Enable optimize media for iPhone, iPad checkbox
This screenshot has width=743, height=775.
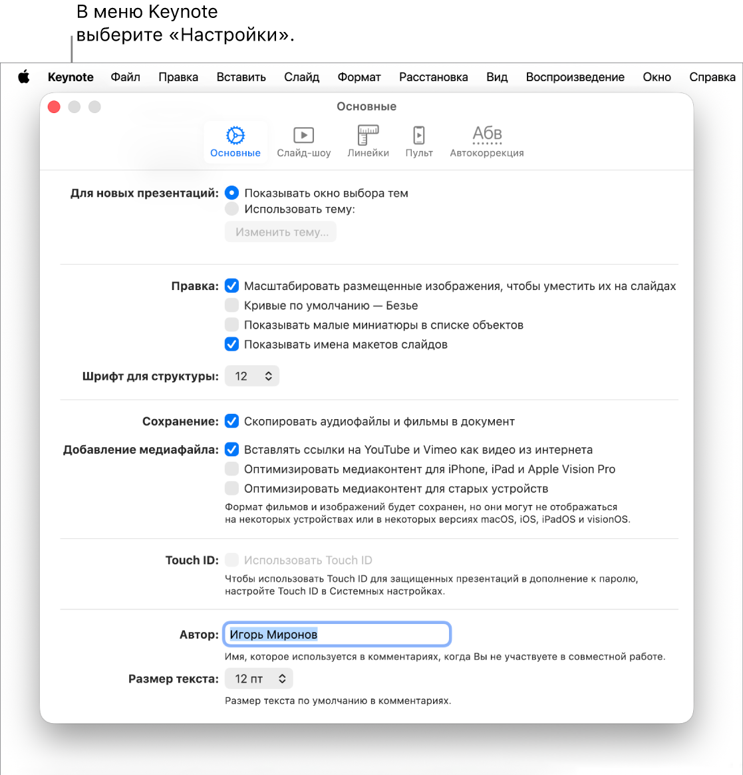click(231, 468)
